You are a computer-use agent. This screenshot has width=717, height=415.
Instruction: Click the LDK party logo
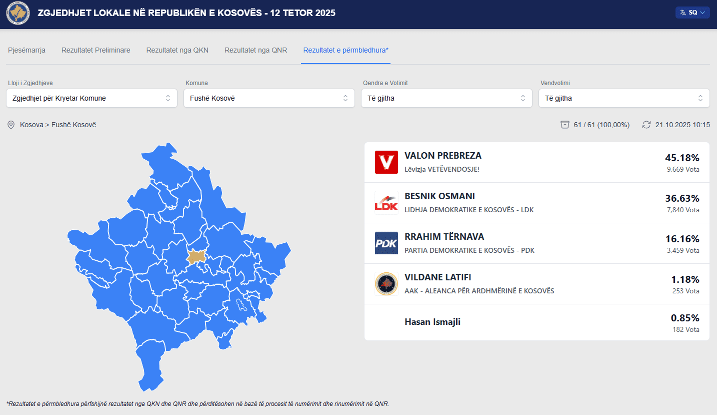(386, 203)
